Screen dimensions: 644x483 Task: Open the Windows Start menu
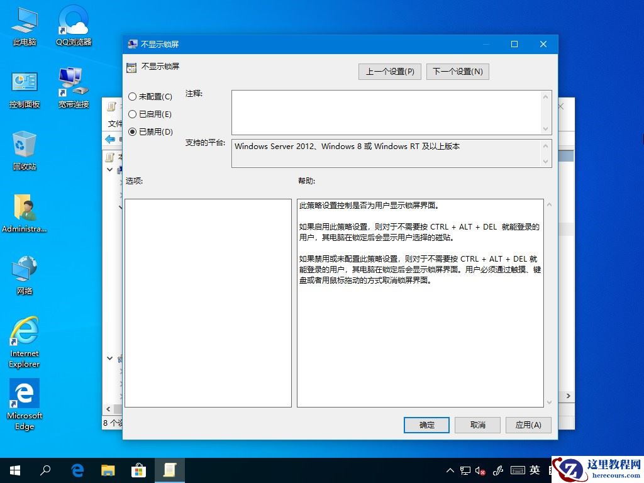tap(14, 470)
